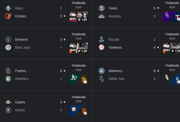Play the Rays vs Orioles 1:58 recap
180x122 pixels.
pyautogui.click(x=79, y=16)
